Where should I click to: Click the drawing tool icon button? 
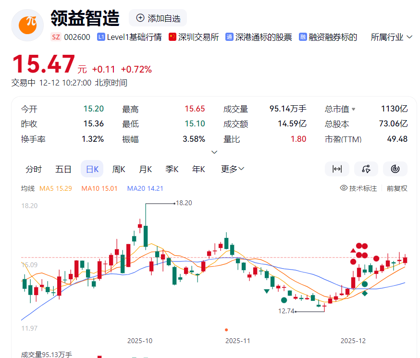[366, 169]
